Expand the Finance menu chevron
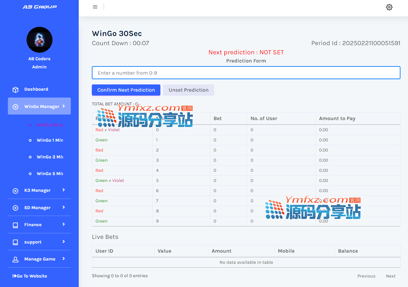This screenshot has height=287, width=408. point(64,224)
